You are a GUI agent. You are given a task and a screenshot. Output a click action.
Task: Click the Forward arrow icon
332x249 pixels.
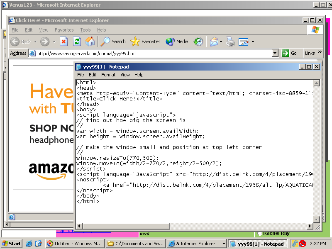click(x=45, y=41)
